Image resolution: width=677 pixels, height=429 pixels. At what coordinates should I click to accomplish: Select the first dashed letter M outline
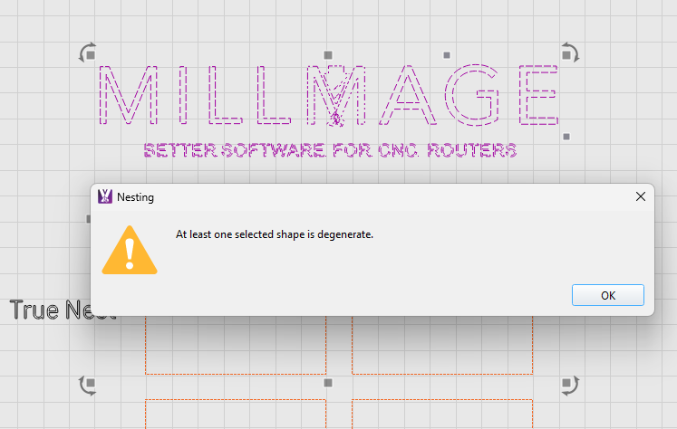pyautogui.click(x=128, y=95)
